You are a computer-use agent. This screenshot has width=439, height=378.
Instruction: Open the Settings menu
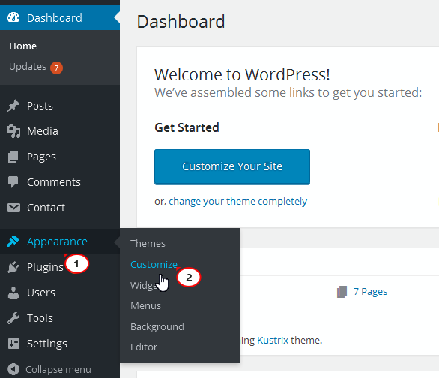(47, 343)
